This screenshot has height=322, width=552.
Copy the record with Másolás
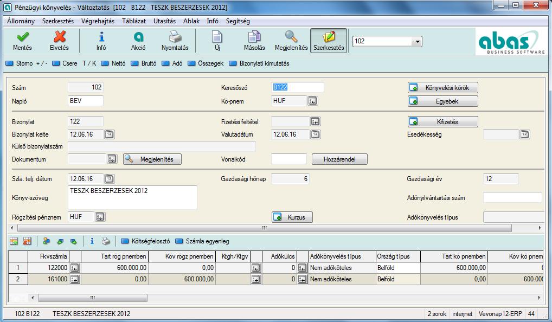[x=254, y=41]
